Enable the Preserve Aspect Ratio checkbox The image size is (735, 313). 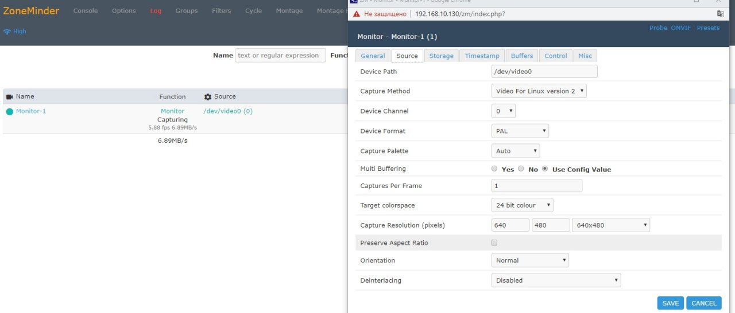pyautogui.click(x=494, y=243)
